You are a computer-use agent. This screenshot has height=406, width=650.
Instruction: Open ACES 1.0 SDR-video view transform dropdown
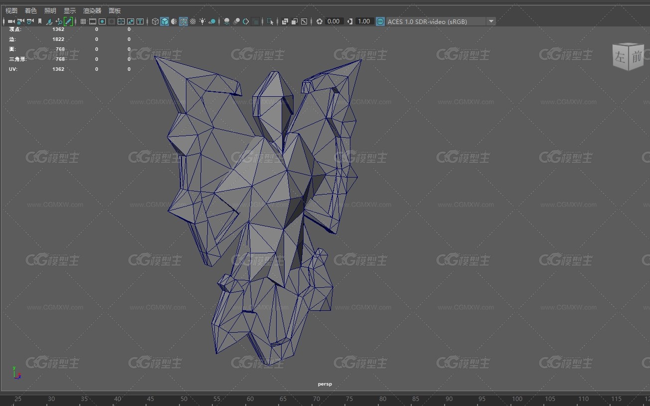coord(441,21)
